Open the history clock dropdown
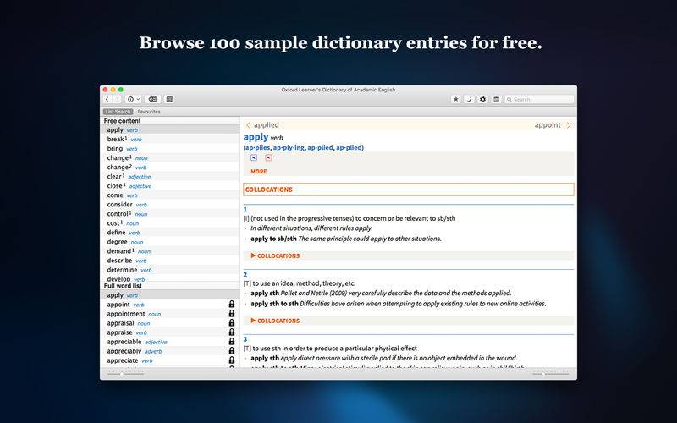This screenshot has width=677, height=423. (x=134, y=99)
